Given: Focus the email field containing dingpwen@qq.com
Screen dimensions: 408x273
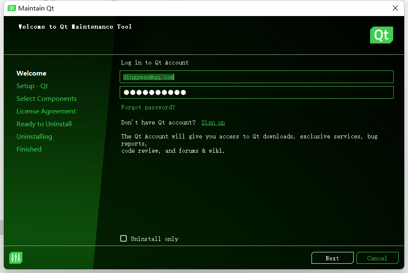Looking at the screenshot, I should point(257,77).
